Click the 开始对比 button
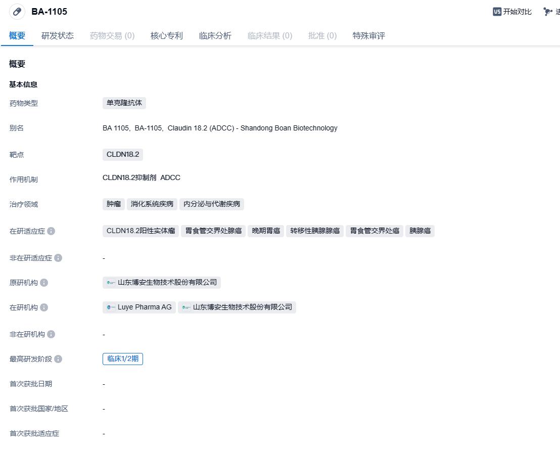 pos(517,12)
